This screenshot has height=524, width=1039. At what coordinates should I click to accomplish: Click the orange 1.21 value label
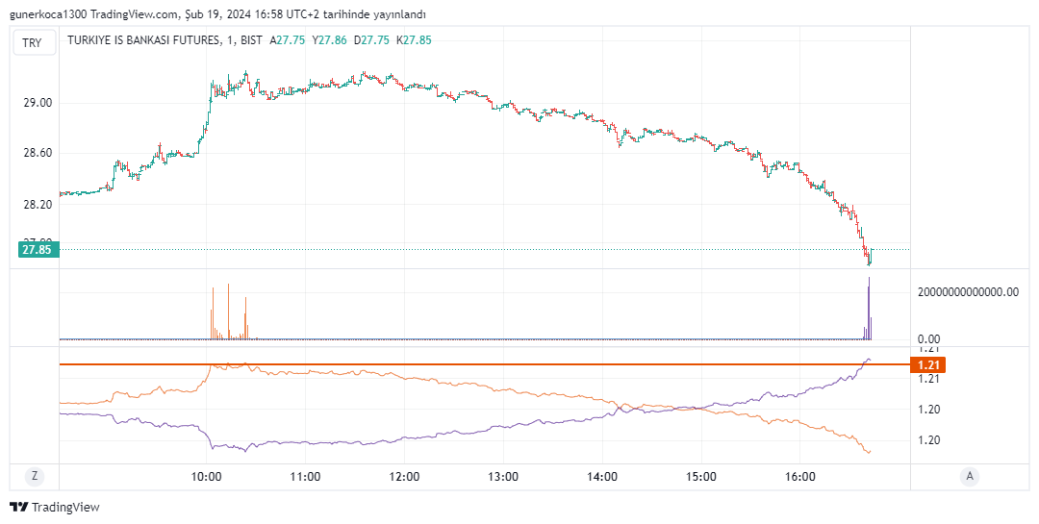tap(927, 365)
